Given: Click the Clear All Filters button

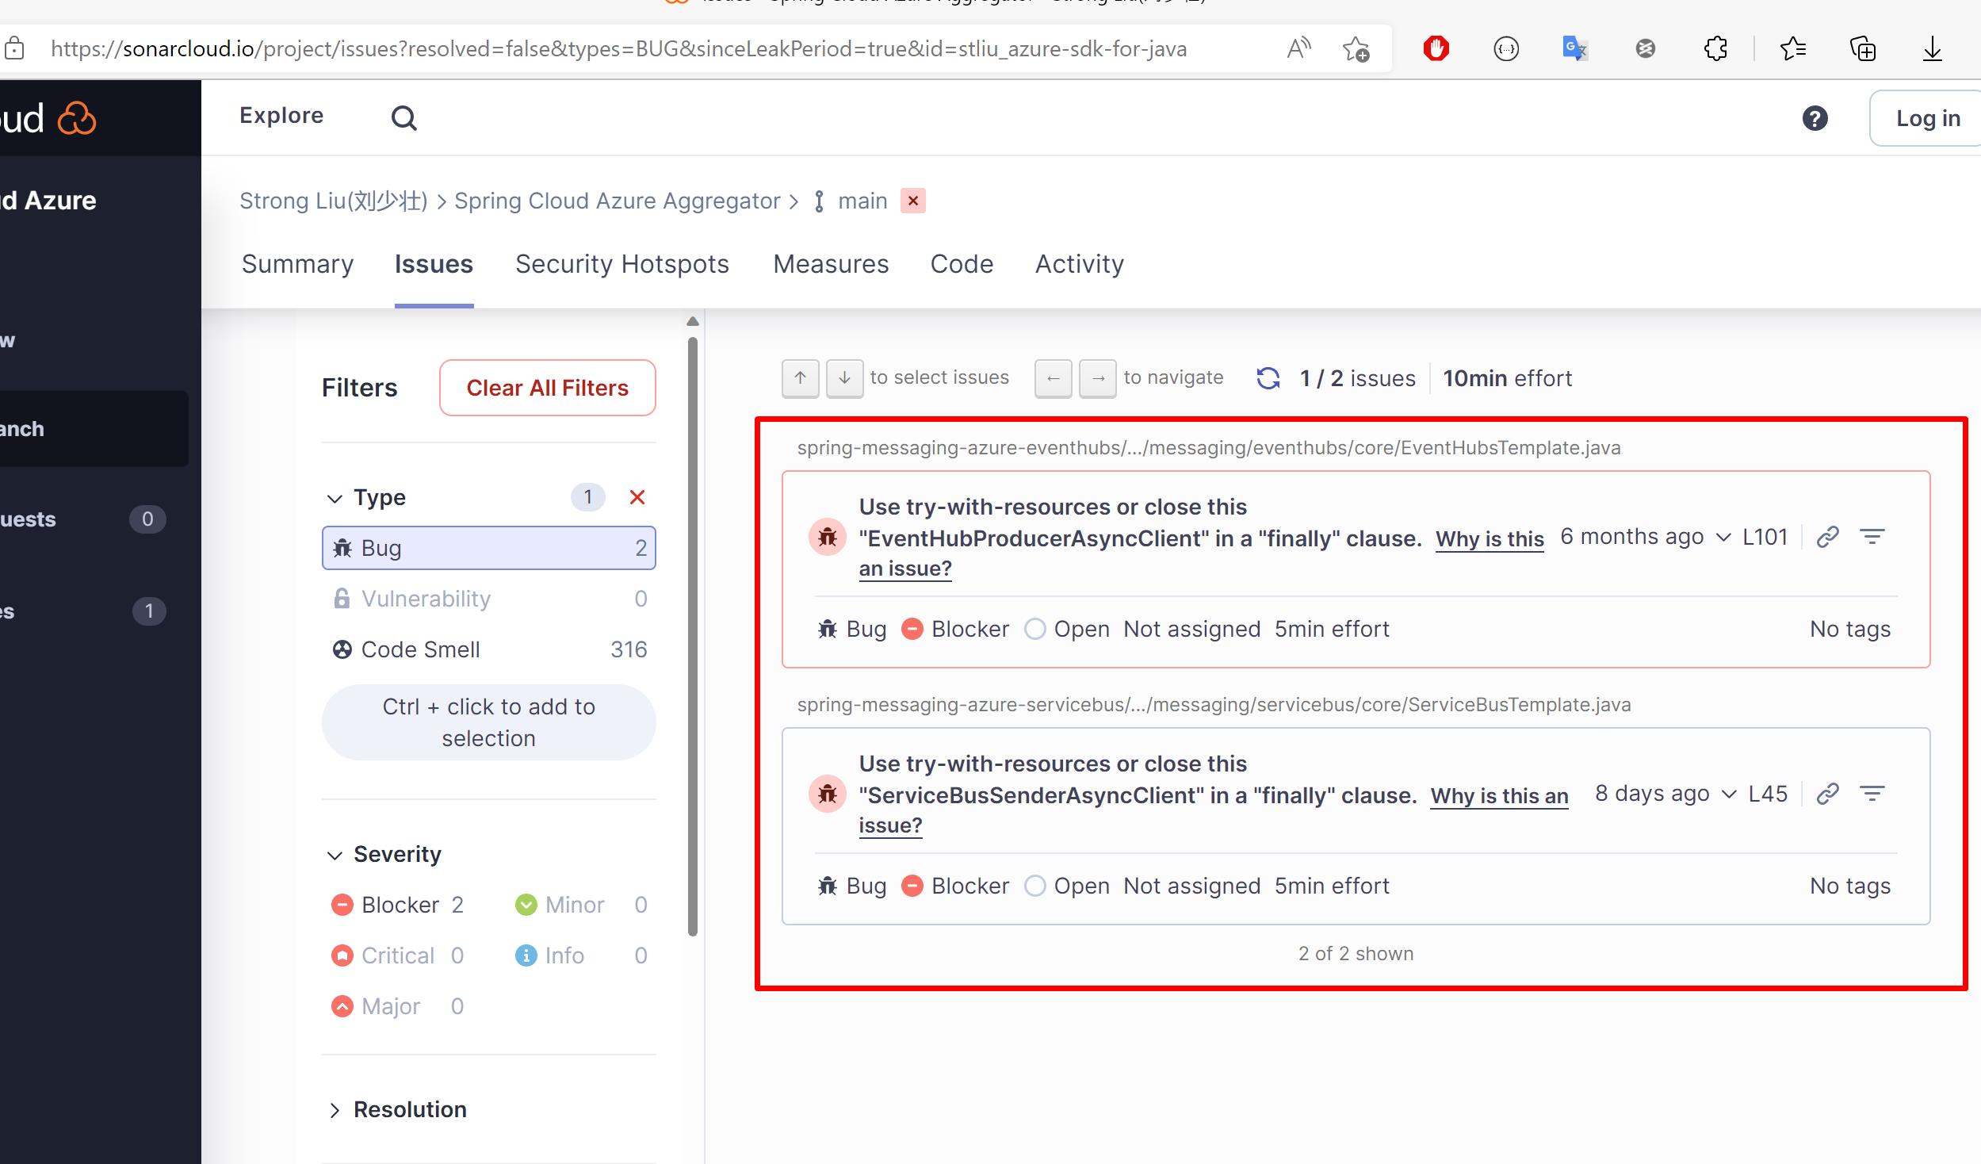Looking at the screenshot, I should pos(547,388).
